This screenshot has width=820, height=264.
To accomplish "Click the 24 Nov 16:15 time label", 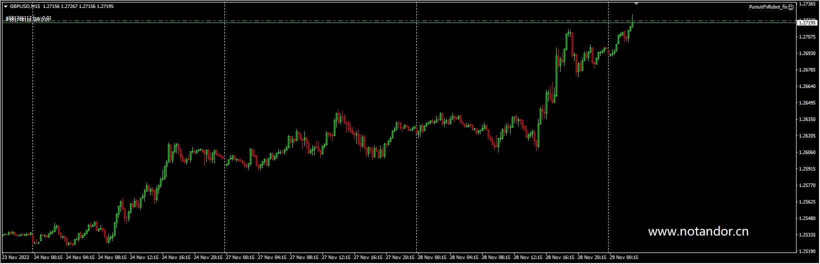I will [x=176, y=258].
